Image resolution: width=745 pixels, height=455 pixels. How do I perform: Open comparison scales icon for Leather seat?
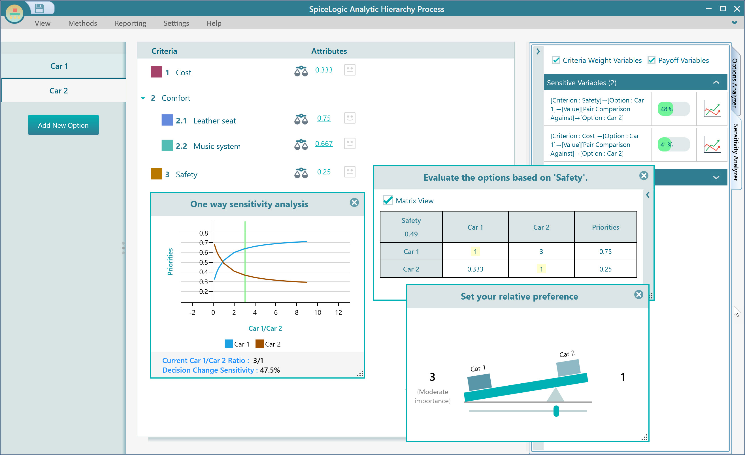click(x=301, y=119)
